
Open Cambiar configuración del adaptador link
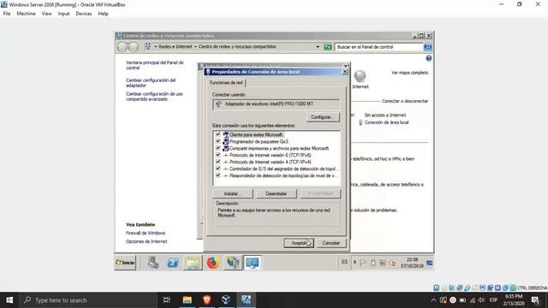[x=151, y=83]
